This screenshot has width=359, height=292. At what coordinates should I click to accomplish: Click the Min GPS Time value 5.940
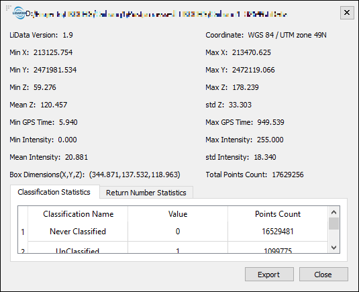pyautogui.click(x=68, y=122)
